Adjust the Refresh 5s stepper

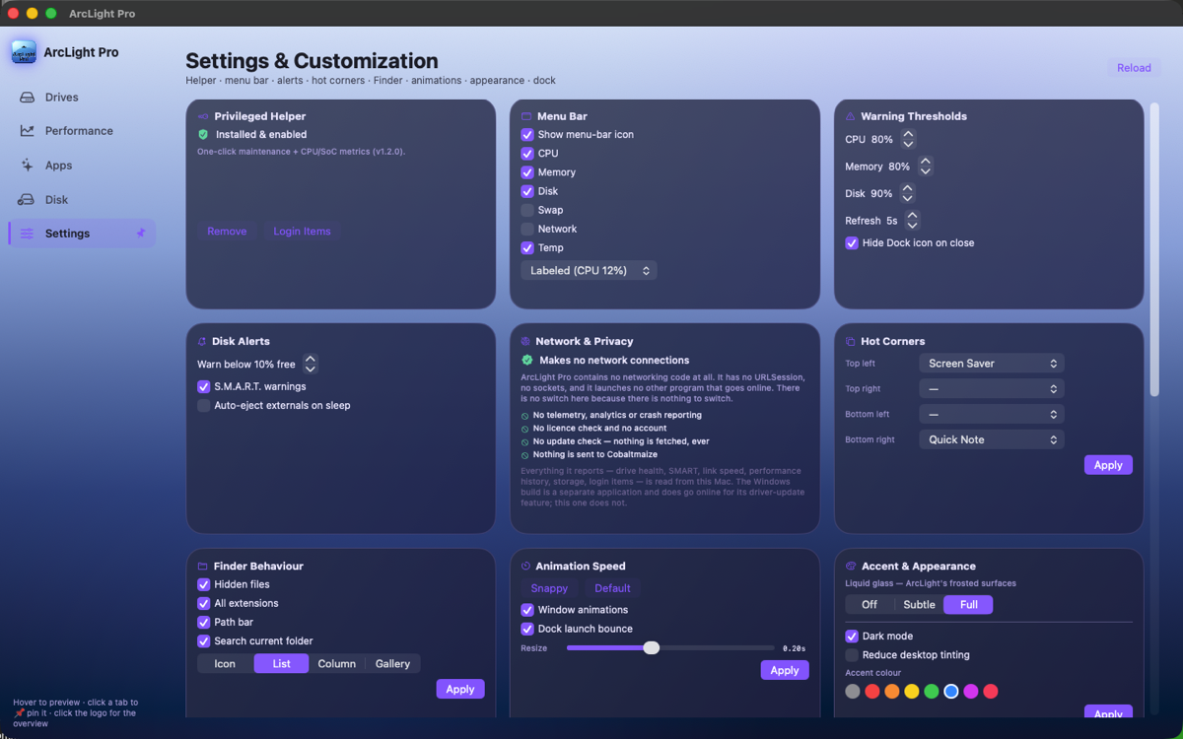[912, 221]
